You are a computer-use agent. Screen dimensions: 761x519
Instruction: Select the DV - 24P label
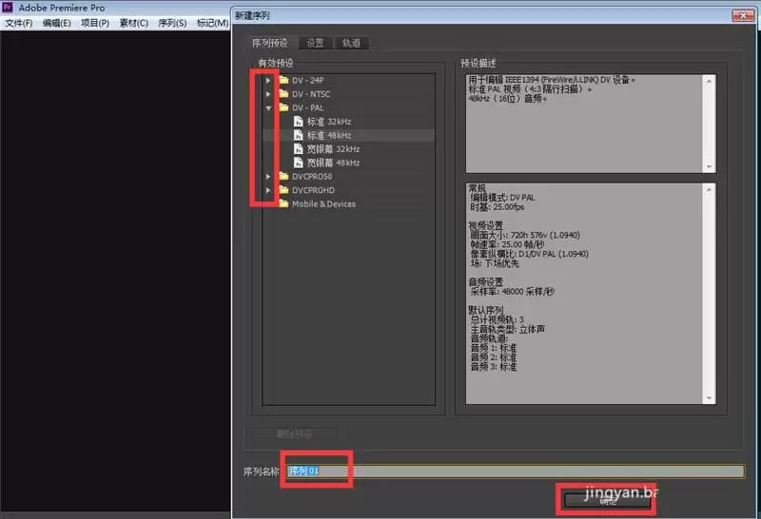[x=307, y=80]
